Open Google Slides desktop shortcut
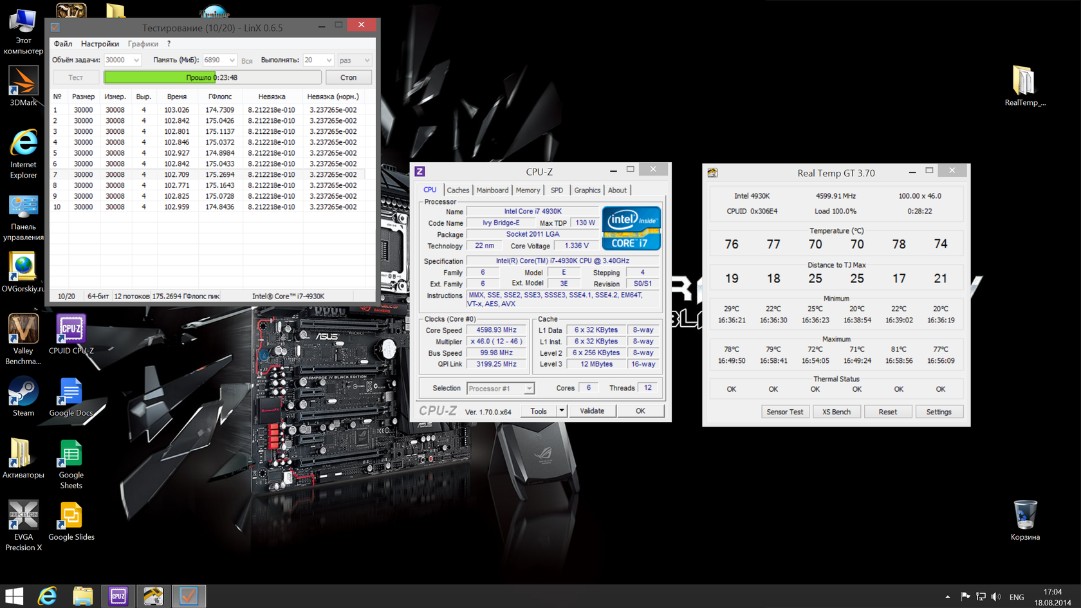The width and height of the screenshot is (1081, 608). [x=71, y=520]
